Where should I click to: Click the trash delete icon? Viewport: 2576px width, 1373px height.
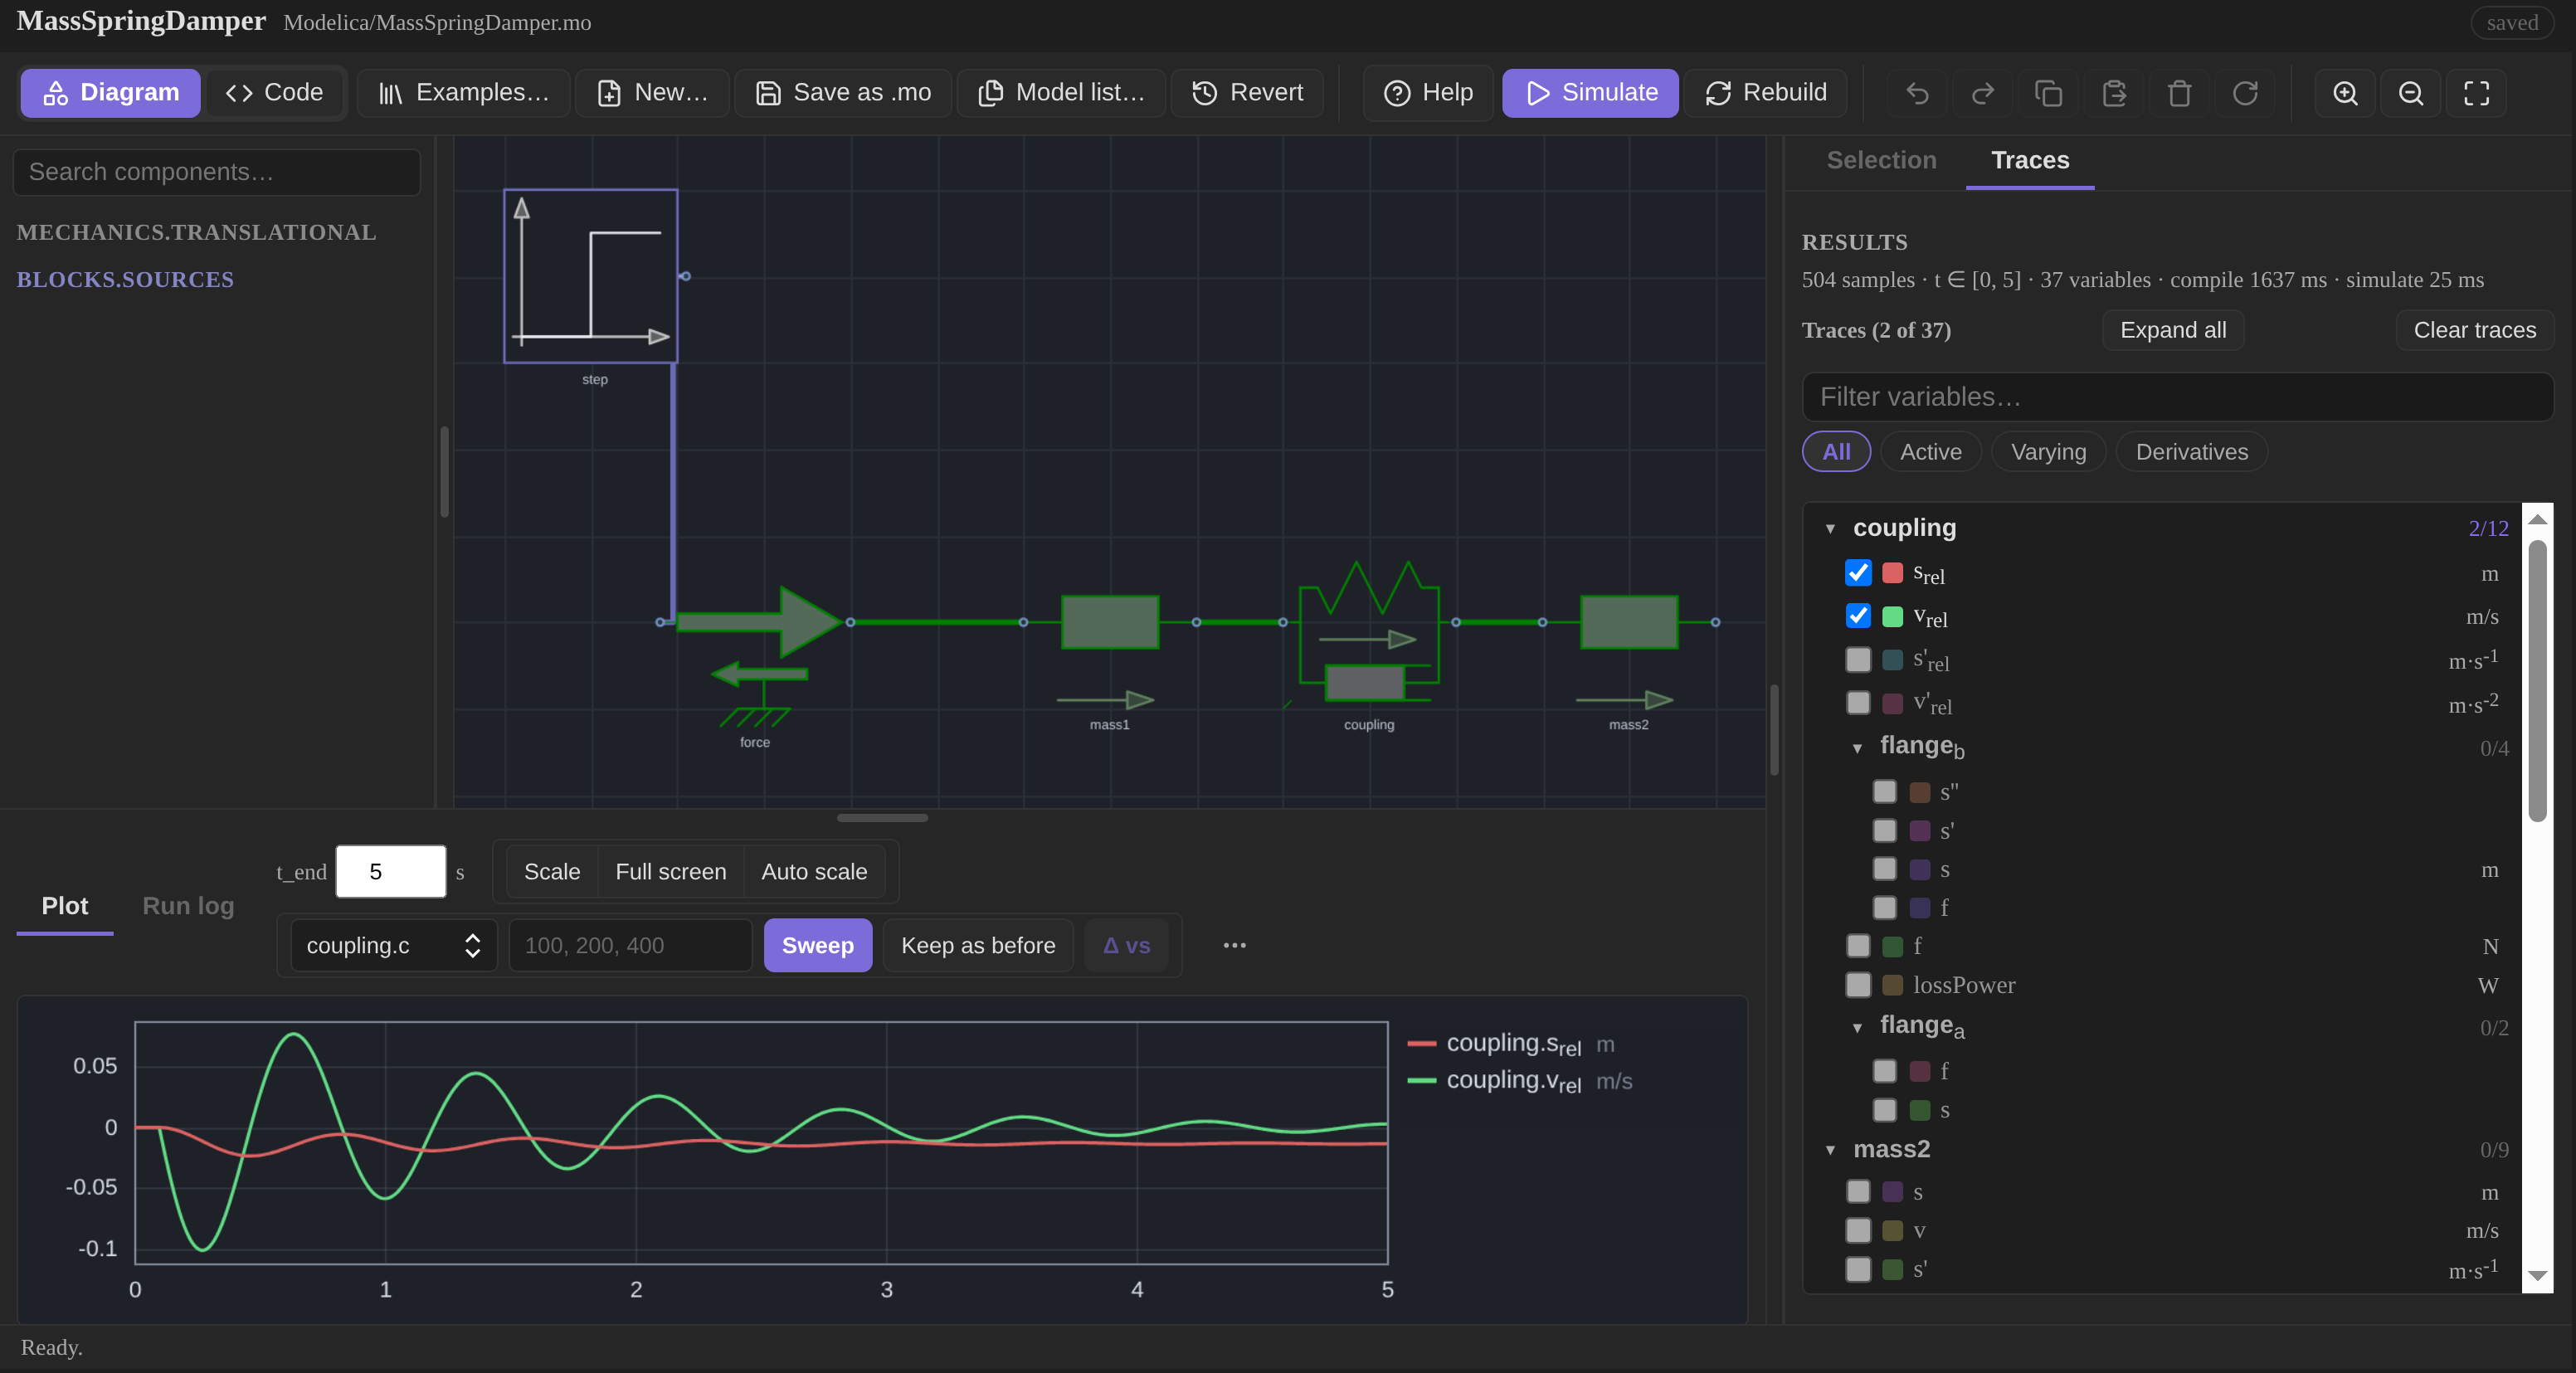[2179, 93]
